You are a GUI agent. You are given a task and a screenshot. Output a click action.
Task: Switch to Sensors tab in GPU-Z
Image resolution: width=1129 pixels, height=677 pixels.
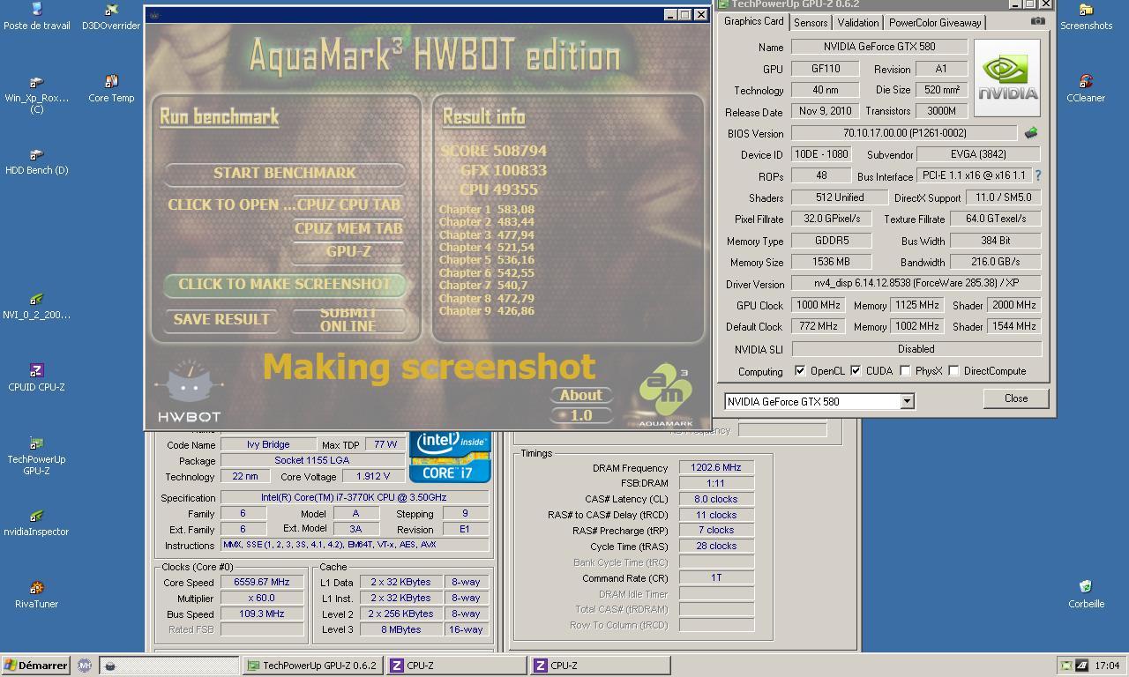click(x=810, y=23)
